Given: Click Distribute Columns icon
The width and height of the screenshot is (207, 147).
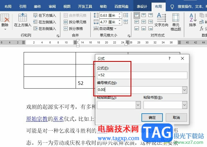Looking at the screenshot, I should (x=126, y=22).
